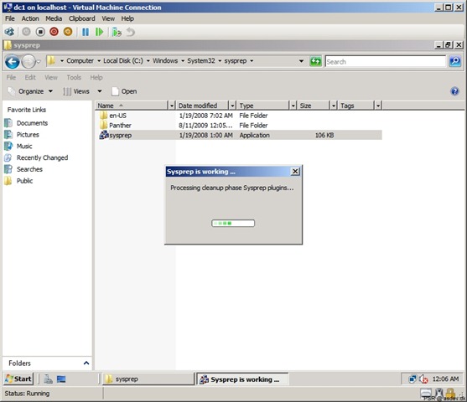Click the network tray icon

pyautogui.click(x=413, y=379)
